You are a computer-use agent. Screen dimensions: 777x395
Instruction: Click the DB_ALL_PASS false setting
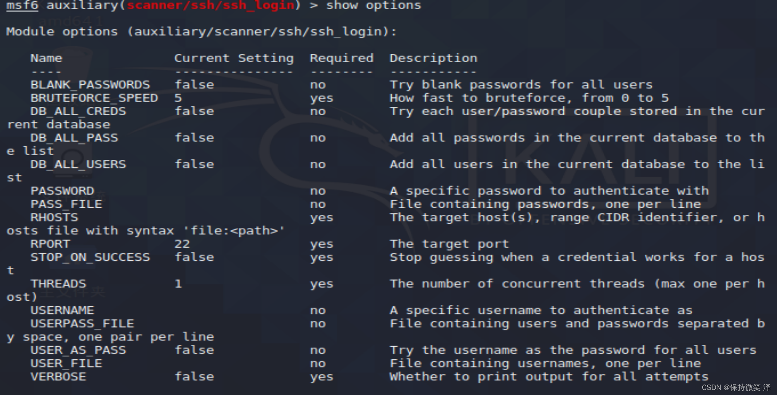194,138
